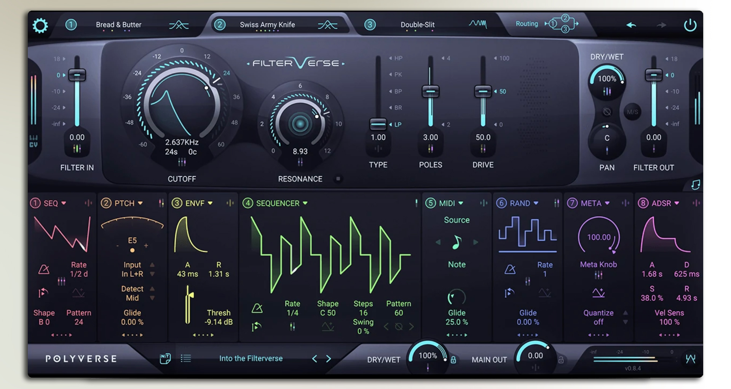Open the ENVF modulator type dropdown
This screenshot has width=731, height=389.
pos(210,203)
